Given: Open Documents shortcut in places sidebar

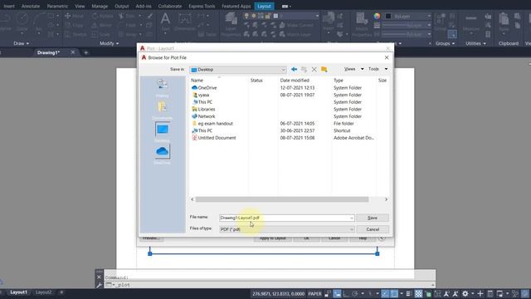Looking at the screenshot, I should point(163,110).
